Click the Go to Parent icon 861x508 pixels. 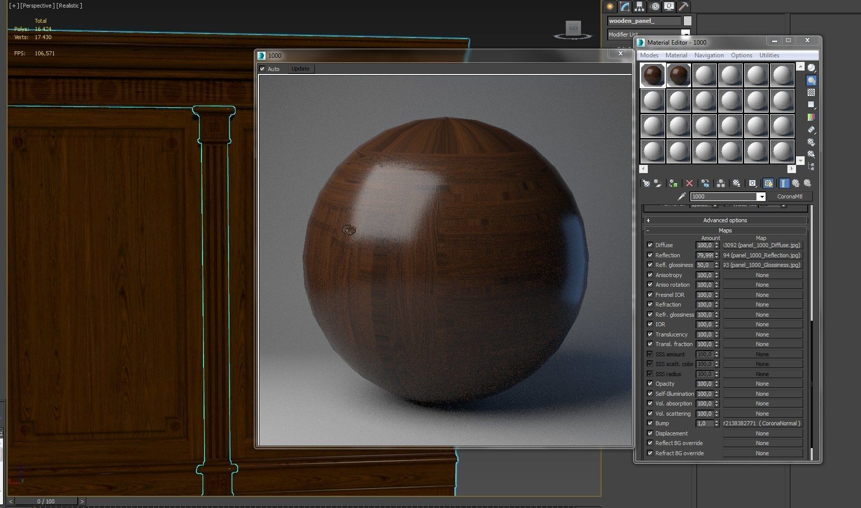pyautogui.click(x=796, y=183)
